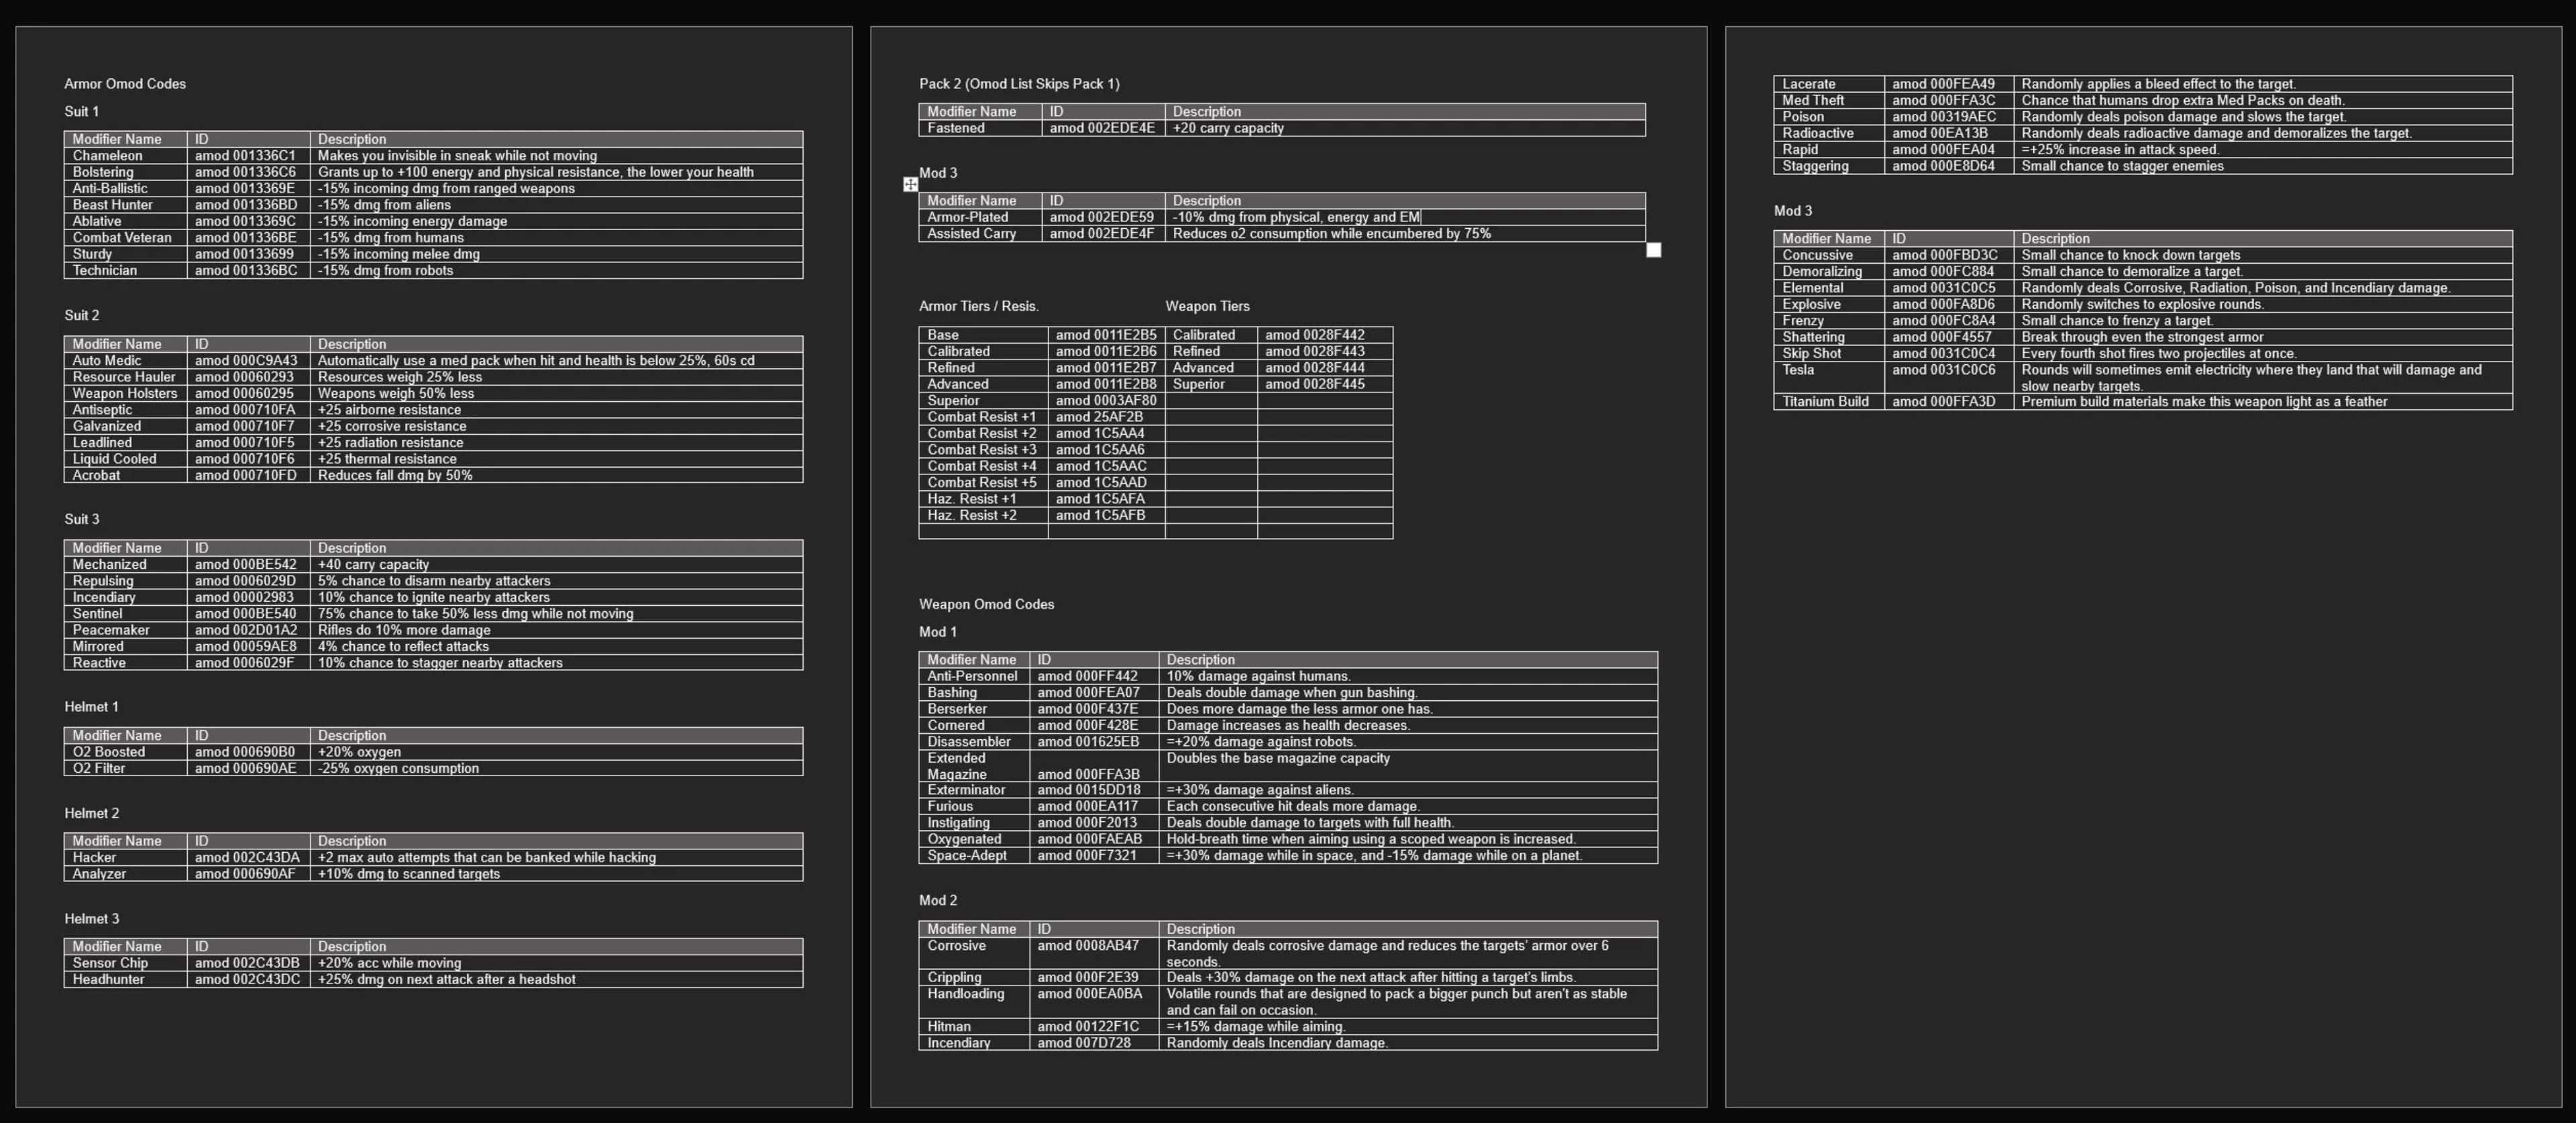Click the Headhunter description text

click(x=446, y=979)
